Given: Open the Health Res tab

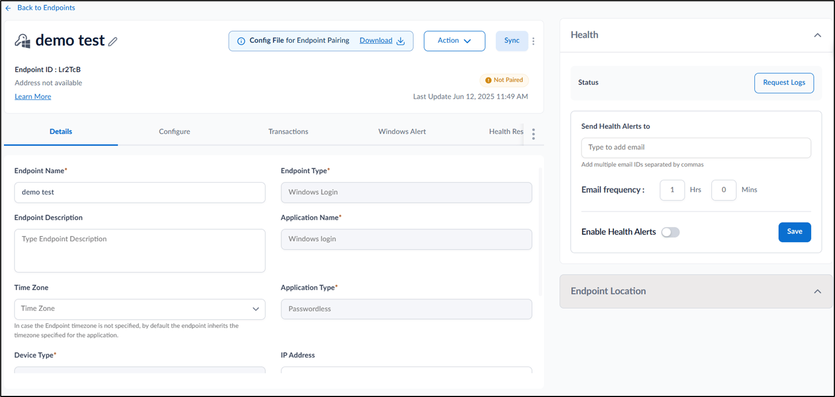Looking at the screenshot, I should pos(506,132).
